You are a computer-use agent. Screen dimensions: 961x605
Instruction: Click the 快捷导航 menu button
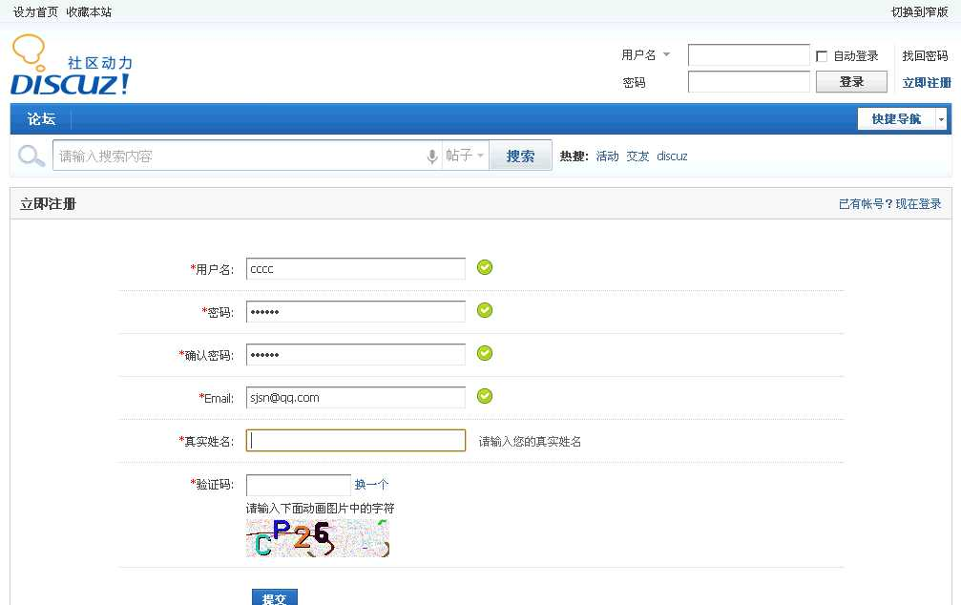point(895,119)
